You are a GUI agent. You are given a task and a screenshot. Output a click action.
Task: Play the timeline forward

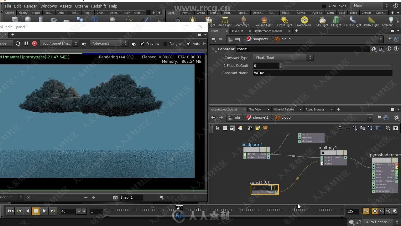coord(44,211)
